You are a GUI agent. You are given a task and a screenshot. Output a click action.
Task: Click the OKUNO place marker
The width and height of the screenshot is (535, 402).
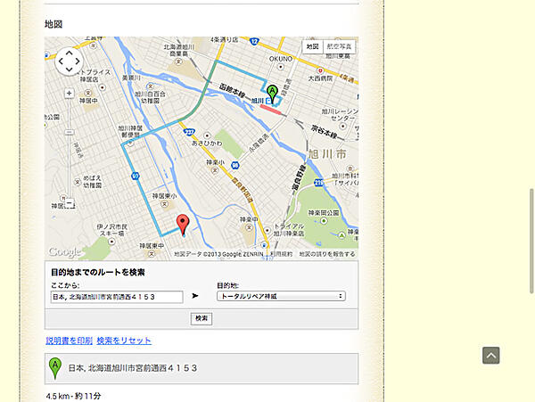(281, 67)
